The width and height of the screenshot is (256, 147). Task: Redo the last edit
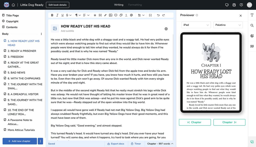(163, 15)
